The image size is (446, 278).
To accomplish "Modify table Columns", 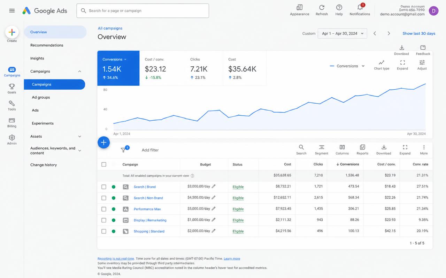I will 342,150.
